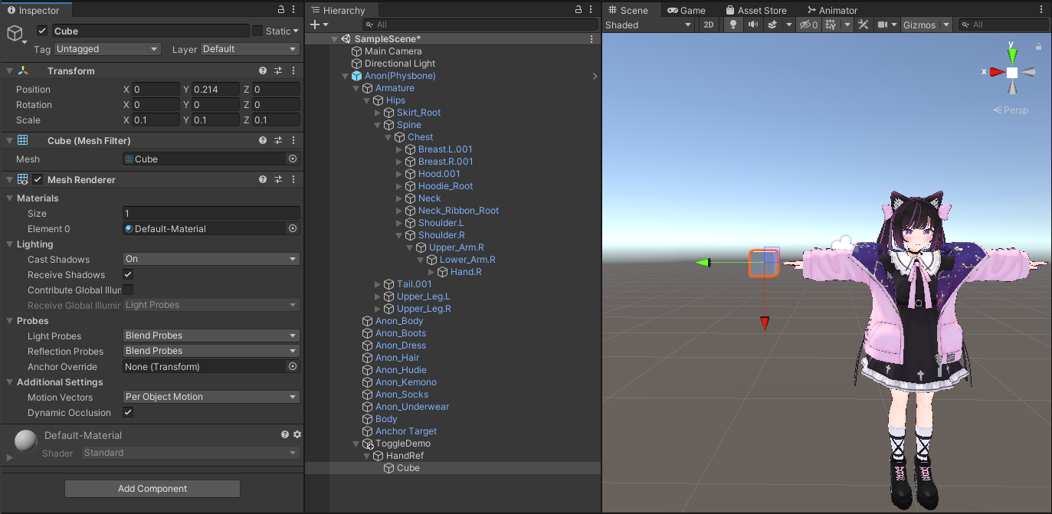Open Mesh Filter preset selector
The width and height of the screenshot is (1052, 514).
coord(278,140)
